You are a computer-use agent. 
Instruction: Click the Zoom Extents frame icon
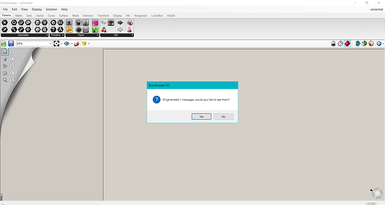tap(56, 43)
